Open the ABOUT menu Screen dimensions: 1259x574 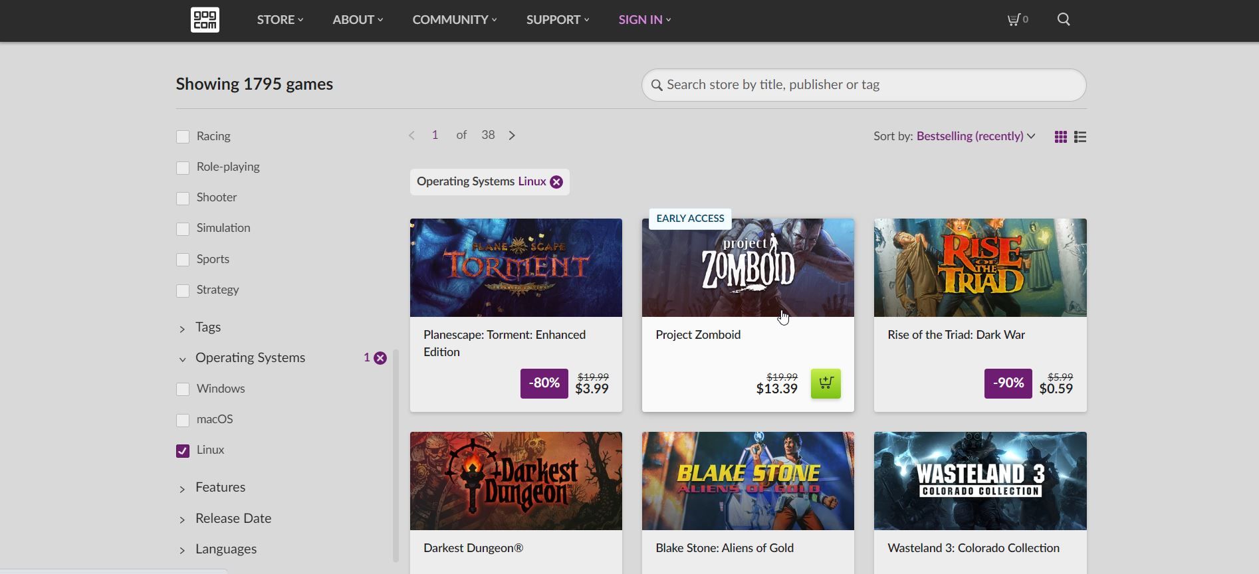[x=358, y=20]
